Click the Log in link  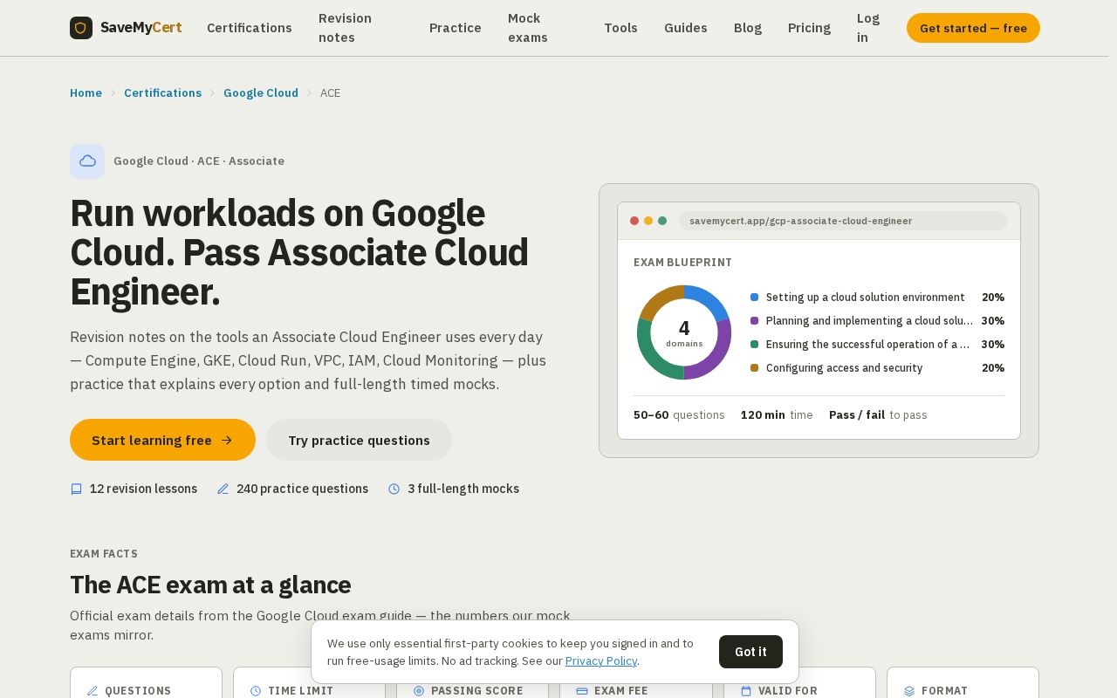868,28
